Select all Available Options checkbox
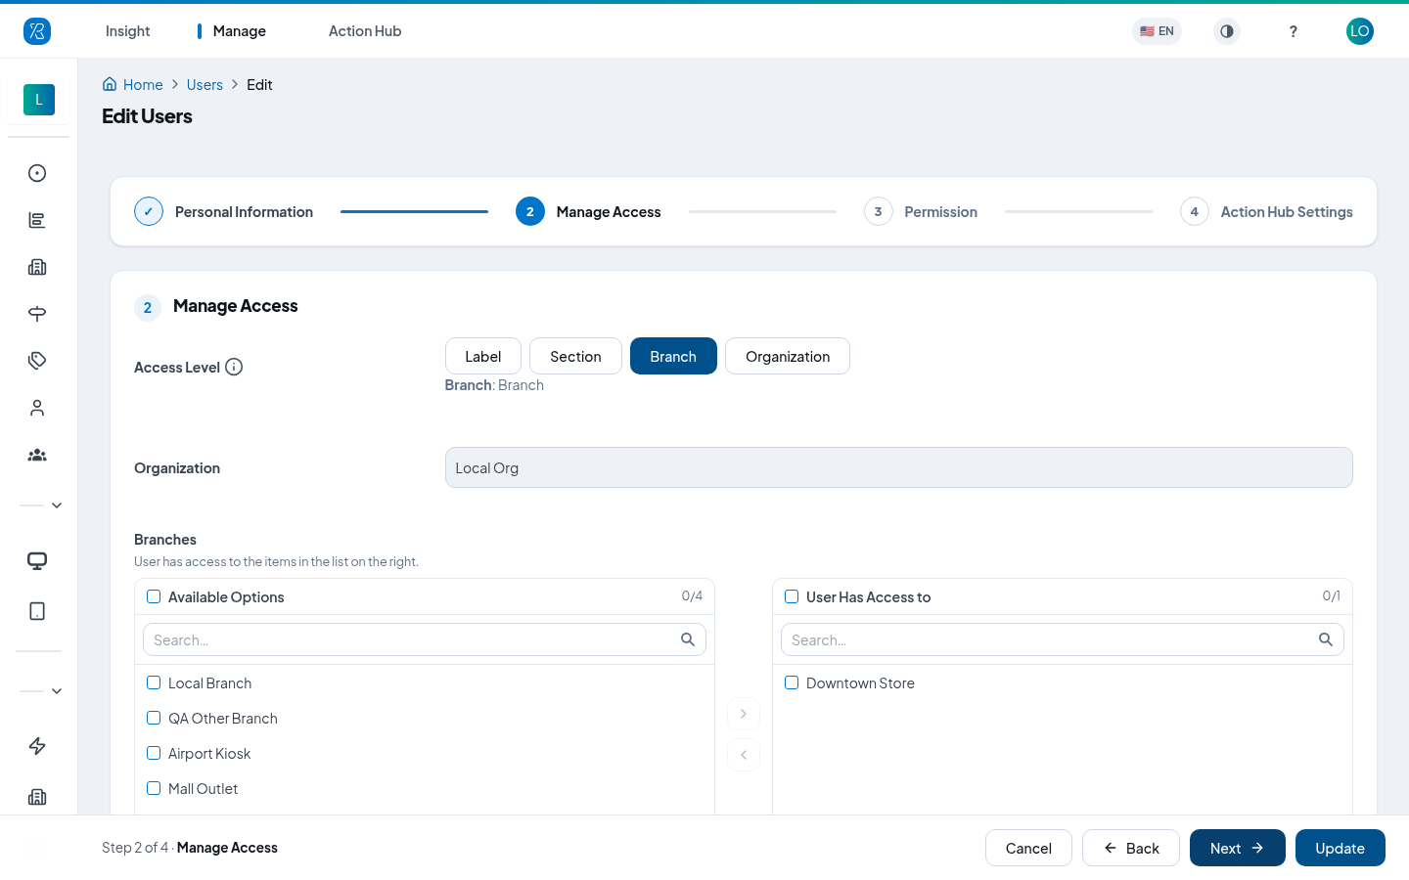This screenshot has width=1409, height=880. [x=154, y=596]
